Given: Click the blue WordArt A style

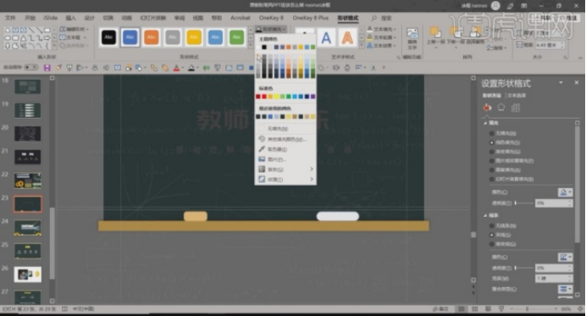Looking at the screenshot, I should tap(326, 38).
